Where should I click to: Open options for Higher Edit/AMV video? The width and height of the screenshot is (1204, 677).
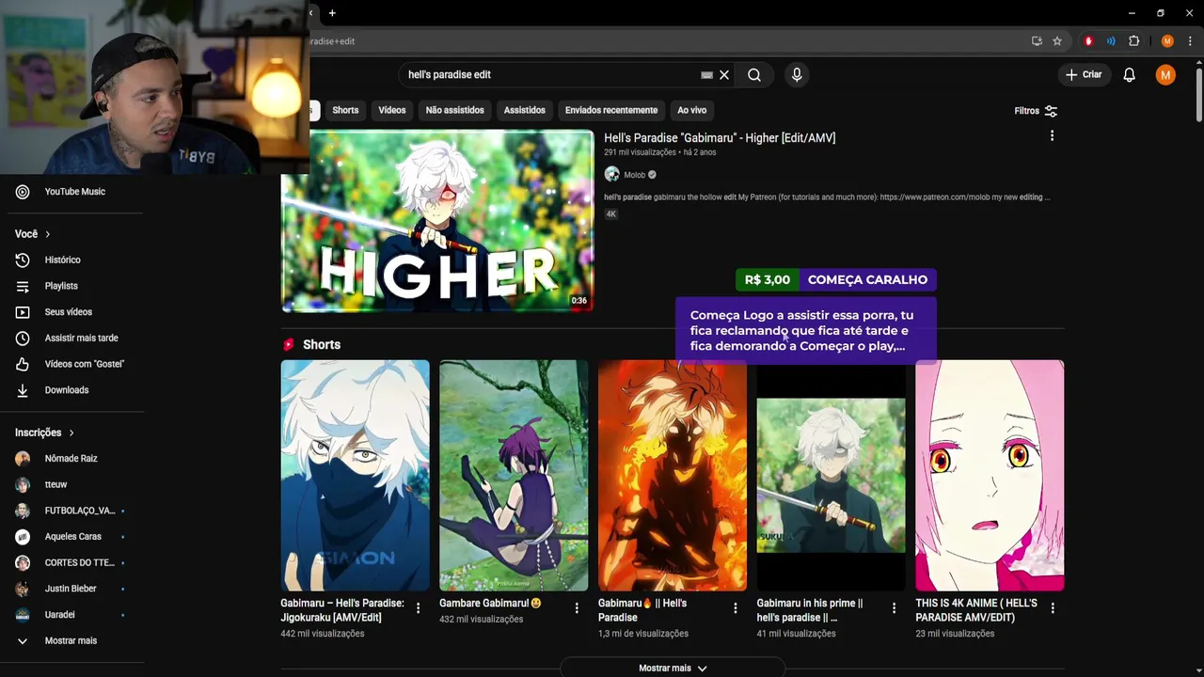(x=1052, y=136)
